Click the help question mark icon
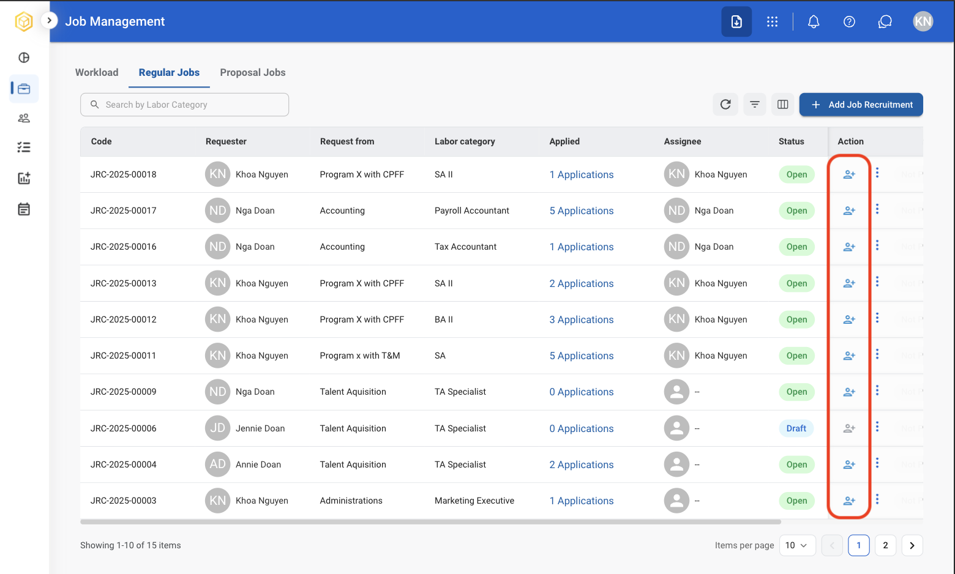Screen dimensions: 955x574 (849, 22)
